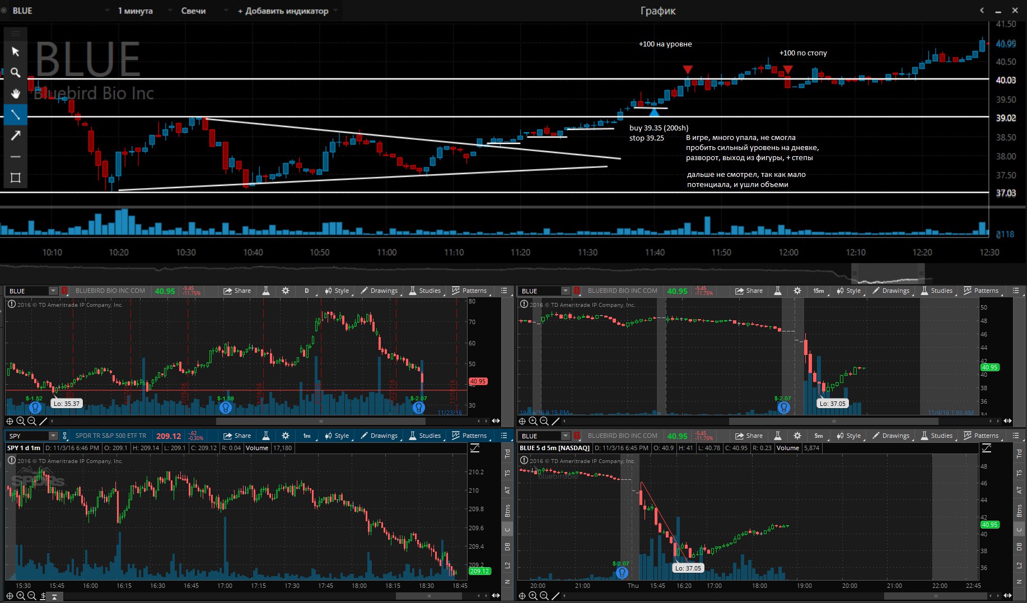Toggle chart scale button in SPY chart header
The height and width of the screenshot is (603, 1027).
pyautogui.click(x=475, y=448)
